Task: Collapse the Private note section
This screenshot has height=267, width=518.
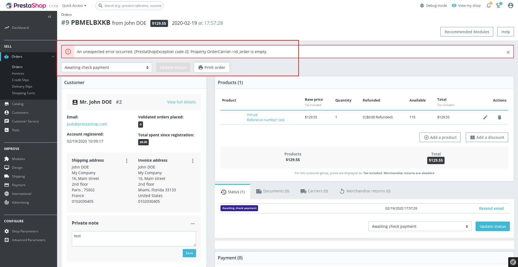Action: pyautogui.click(x=193, y=223)
